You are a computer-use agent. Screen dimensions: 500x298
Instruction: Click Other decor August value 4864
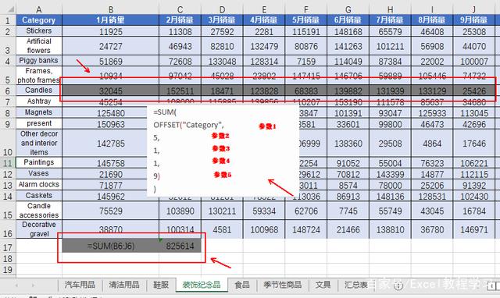[x=432, y=144]
